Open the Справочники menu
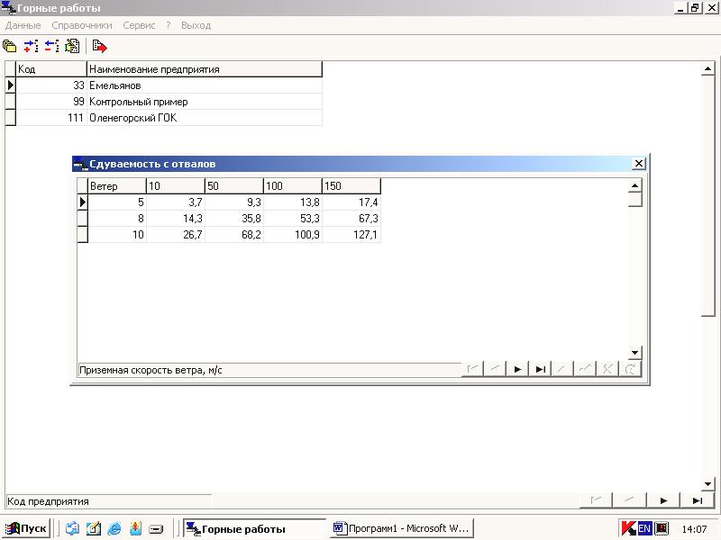 tap(82, 25)
